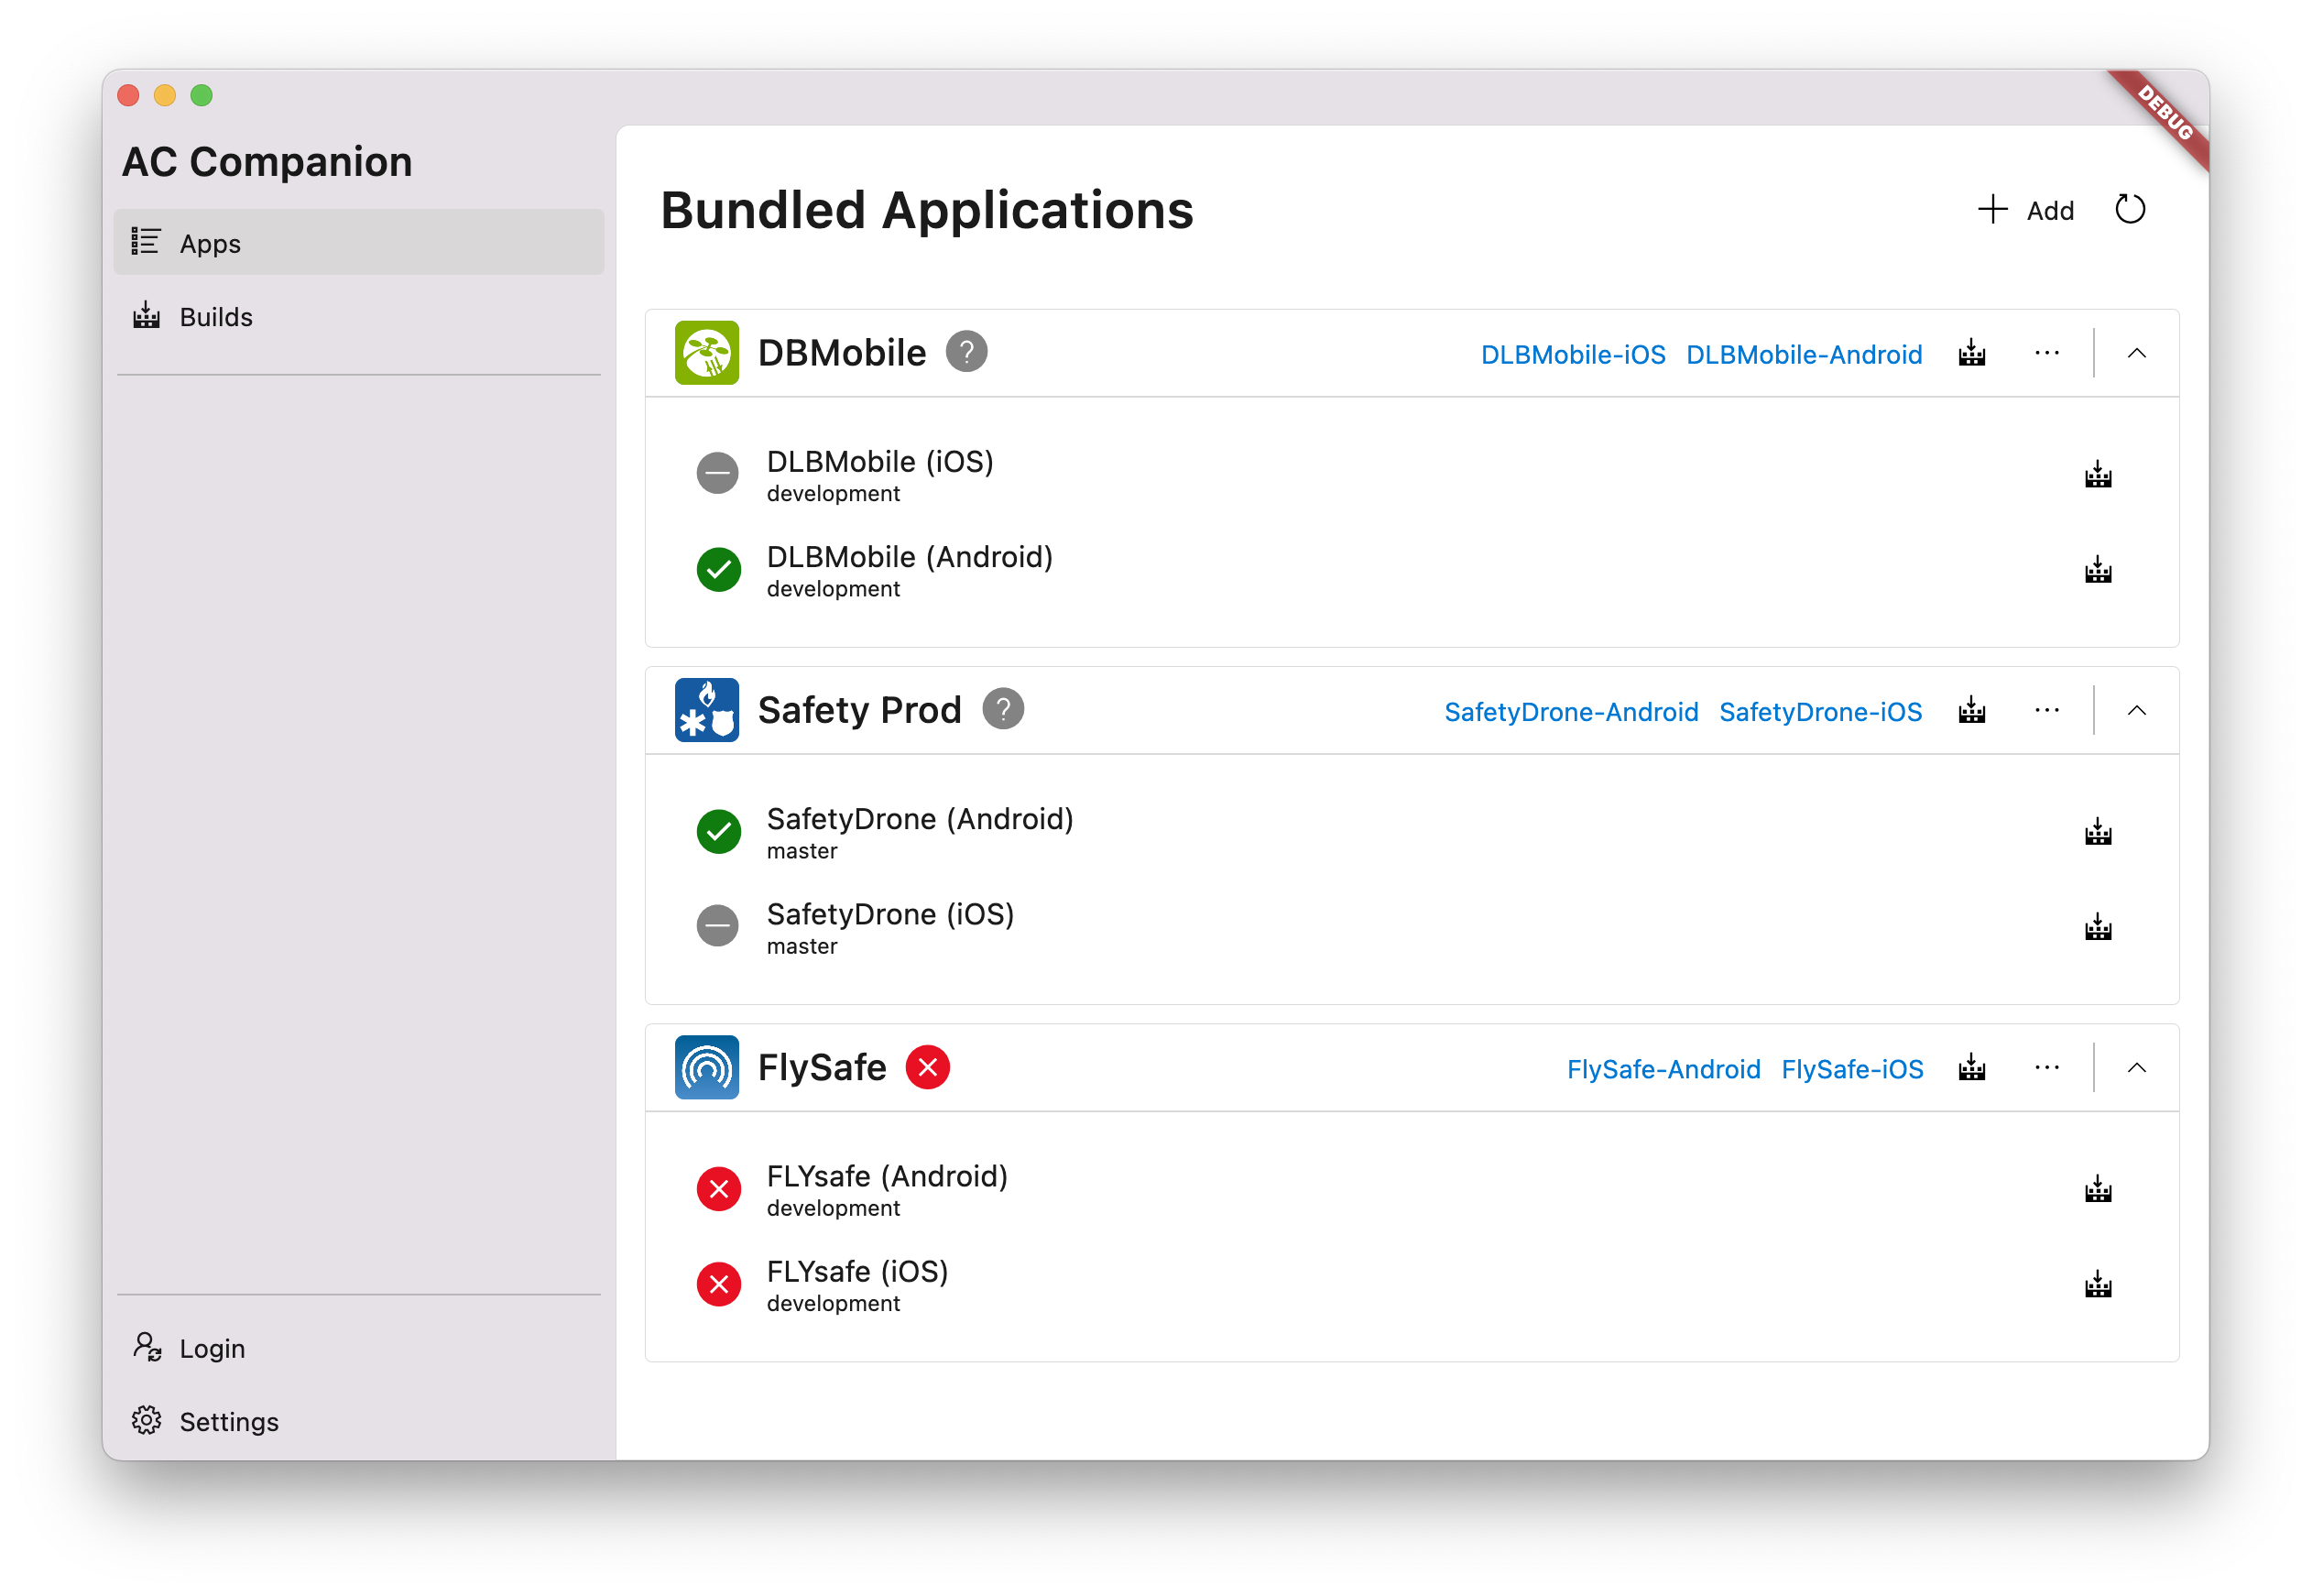Start build for SafetyDrone (Android) row
2312x1596 pixels.
tap(2097, 832)
